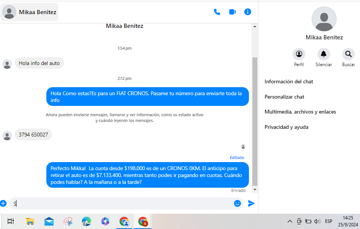This screenshot has height=229, width=360.
Task: Click the Enviado status text
Action: [x=238, y=190]
